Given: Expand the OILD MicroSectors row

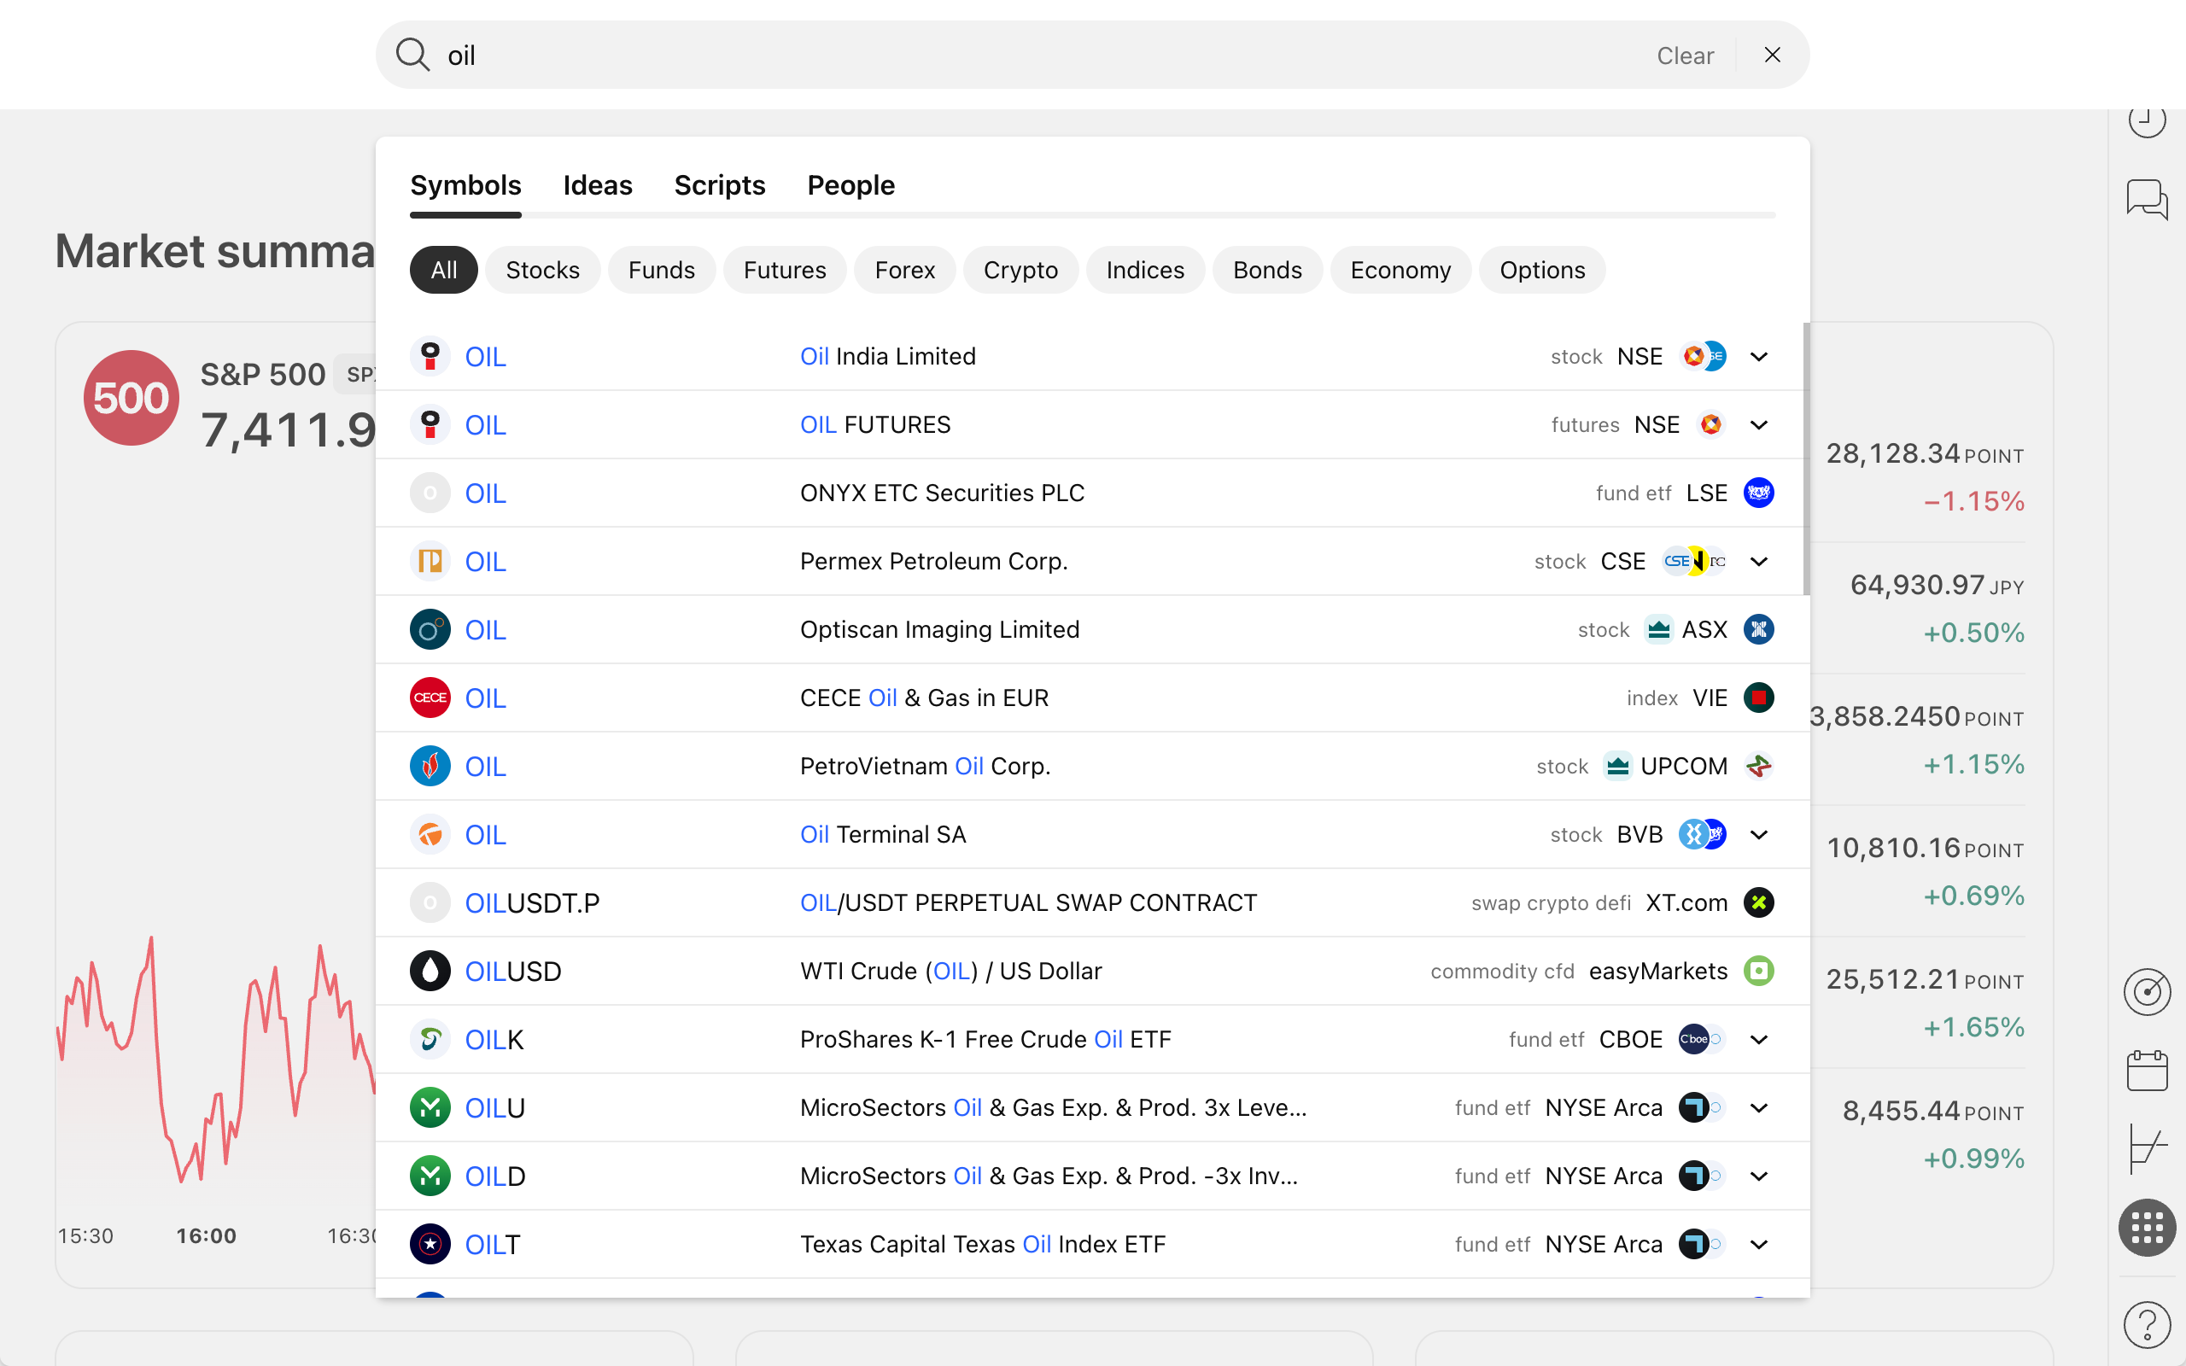Looking at the screenshot, I should point(1759,1176).
